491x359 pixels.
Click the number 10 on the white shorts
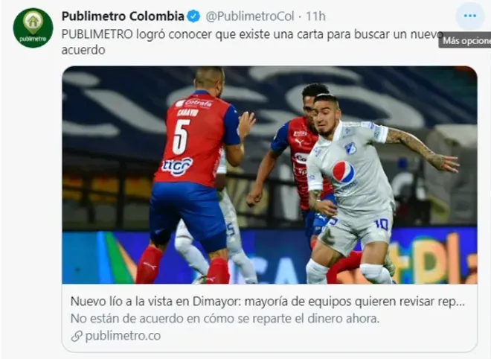[x=382, y=224]
